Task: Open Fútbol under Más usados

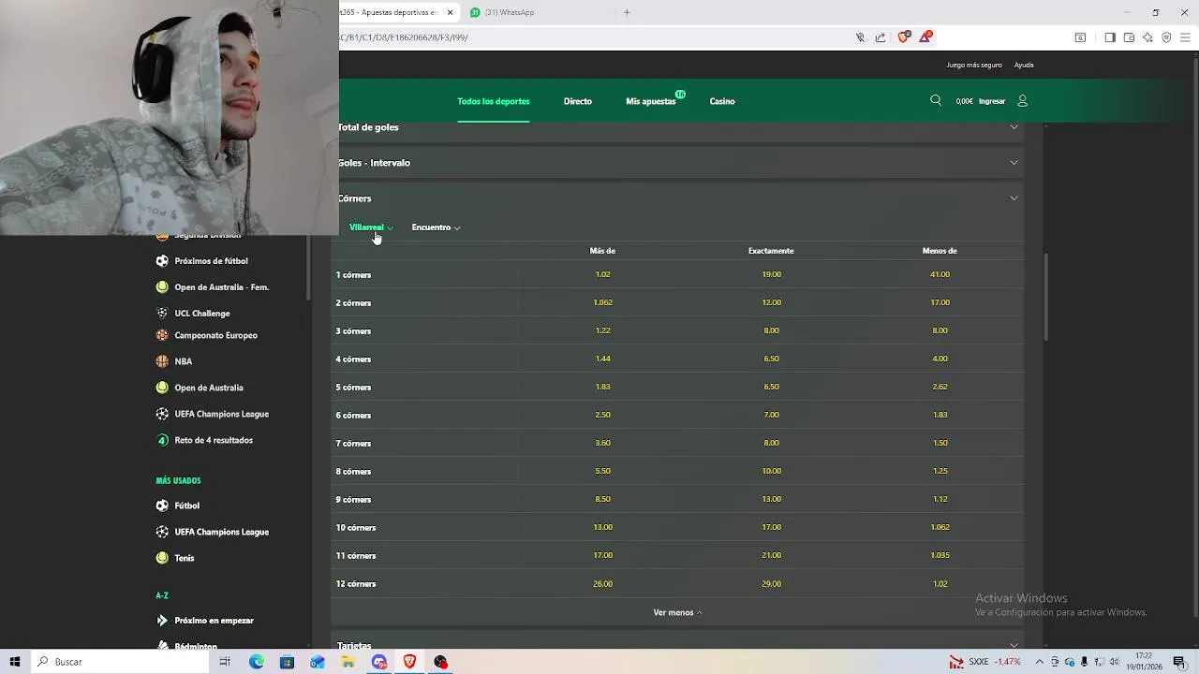Action: [187, 505]
